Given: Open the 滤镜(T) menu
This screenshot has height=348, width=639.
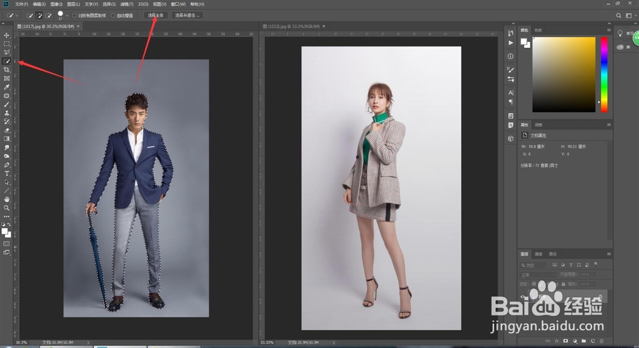Looking at the screenshot, I should 127,4.
